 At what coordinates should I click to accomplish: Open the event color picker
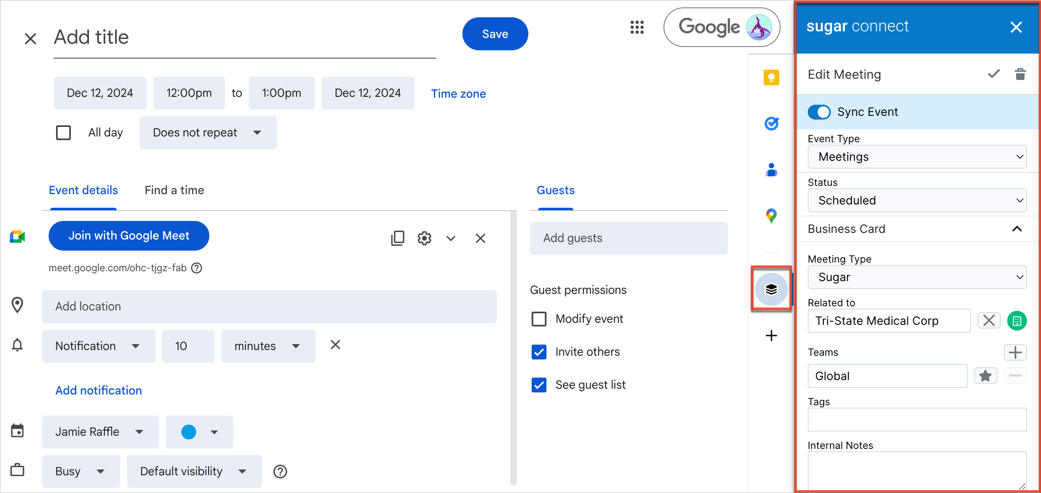coord(199,432)
